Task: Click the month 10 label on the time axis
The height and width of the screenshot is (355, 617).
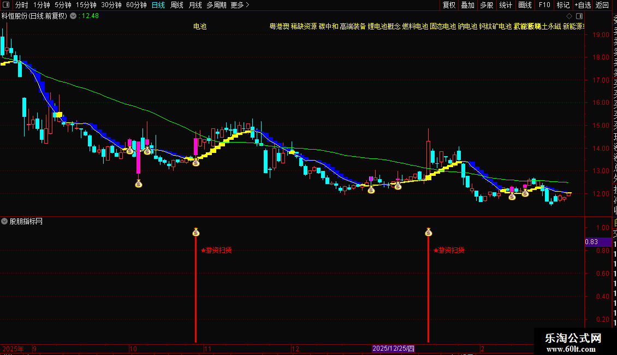Action: click(x=133, y=348)
